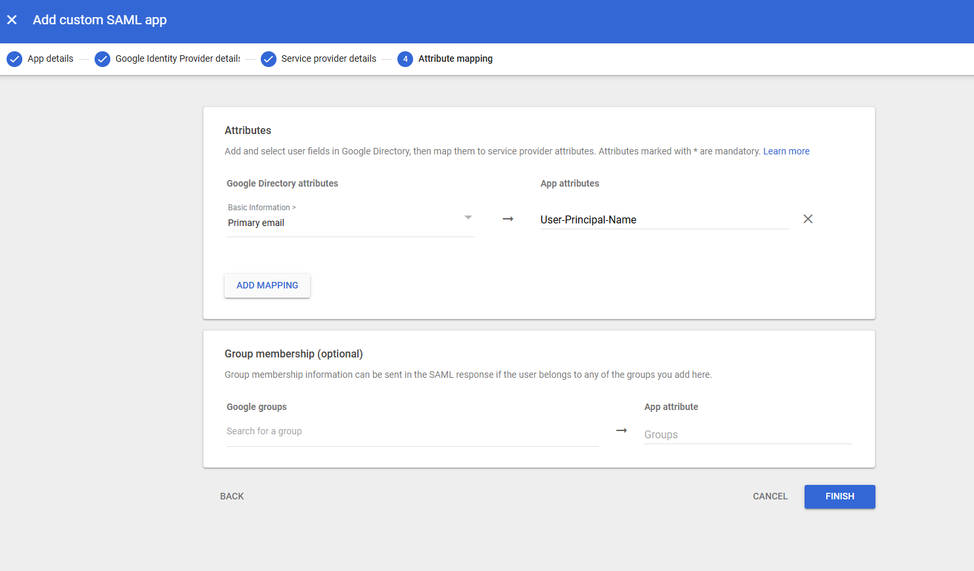Open the Learn more link
This screenshot has height=571, width=974.
(x=786, y=151)
